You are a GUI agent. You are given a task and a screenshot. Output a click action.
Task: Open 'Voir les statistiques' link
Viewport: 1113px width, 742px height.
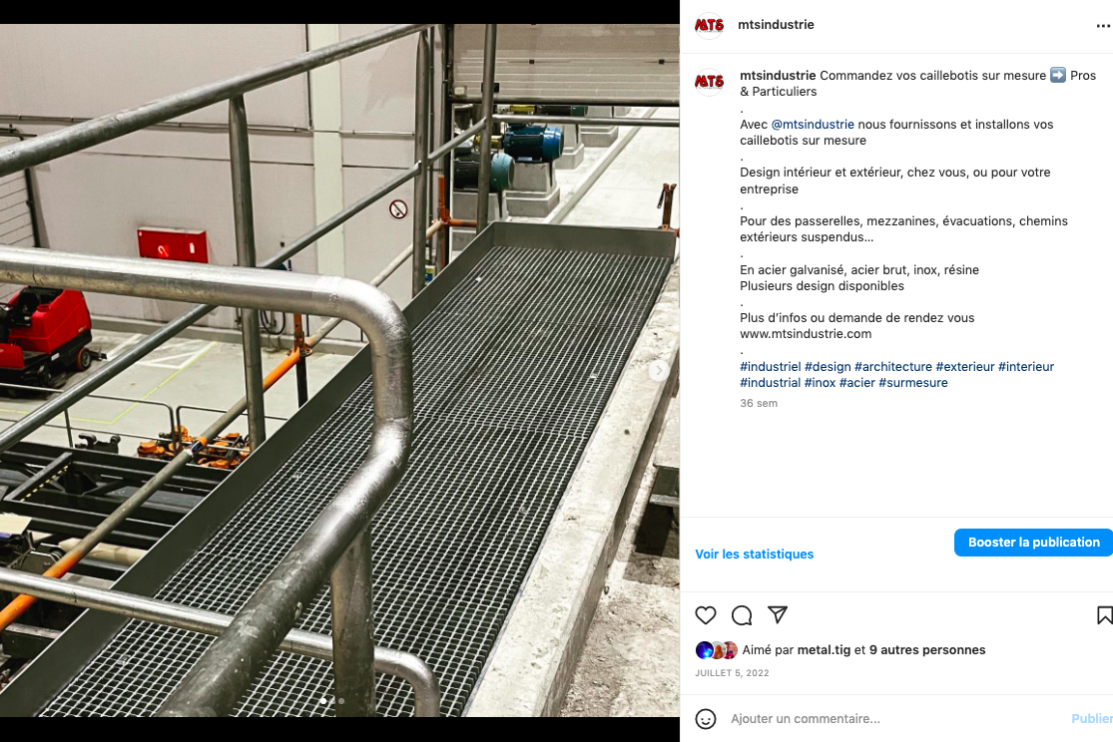(x=754, y=555)
